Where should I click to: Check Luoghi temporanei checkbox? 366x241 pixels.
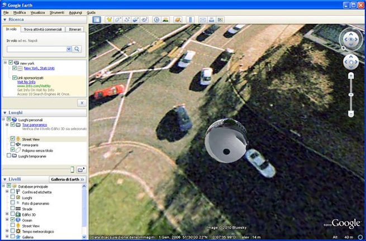[9, 155]
